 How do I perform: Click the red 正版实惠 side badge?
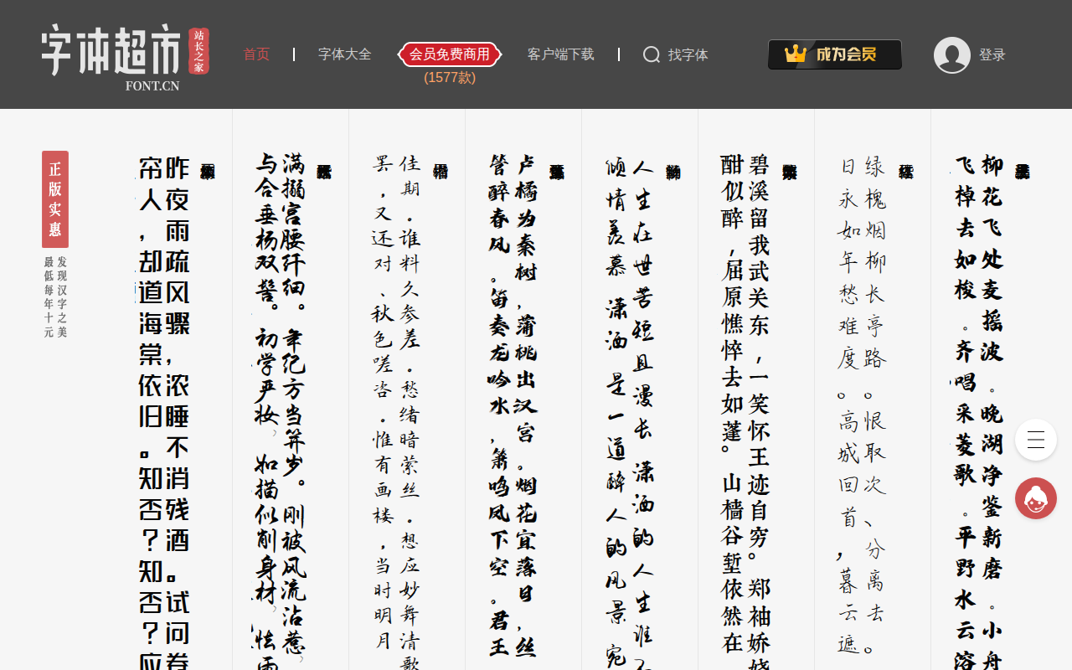click(55, 199)
